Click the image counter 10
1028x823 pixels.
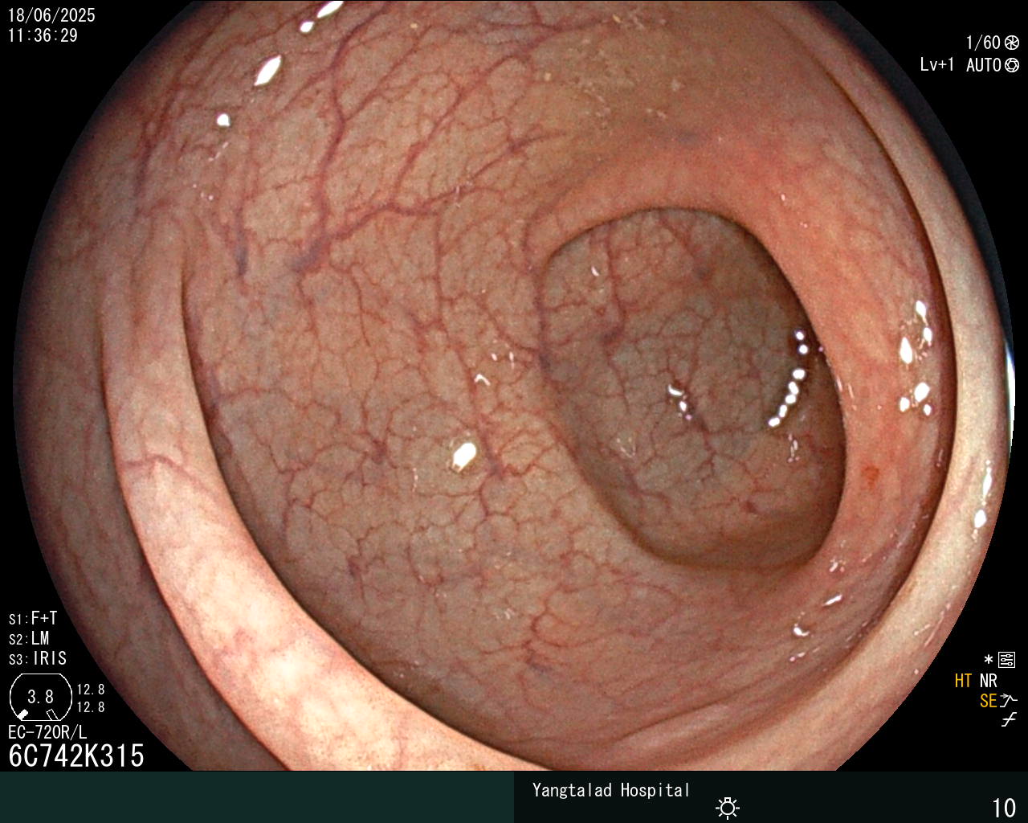(x=1004, y=808)
